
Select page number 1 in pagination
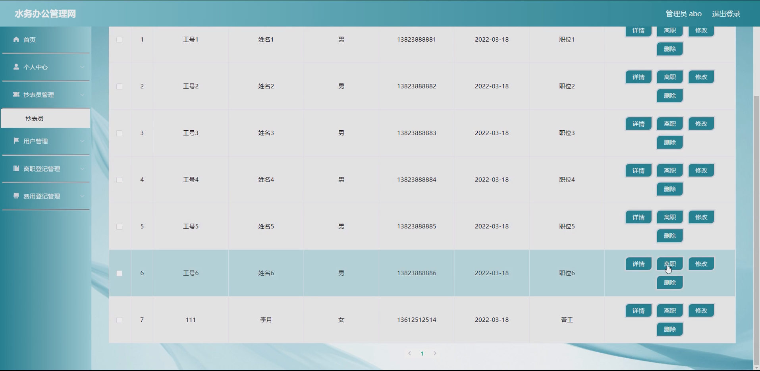(x=422, y=354)
